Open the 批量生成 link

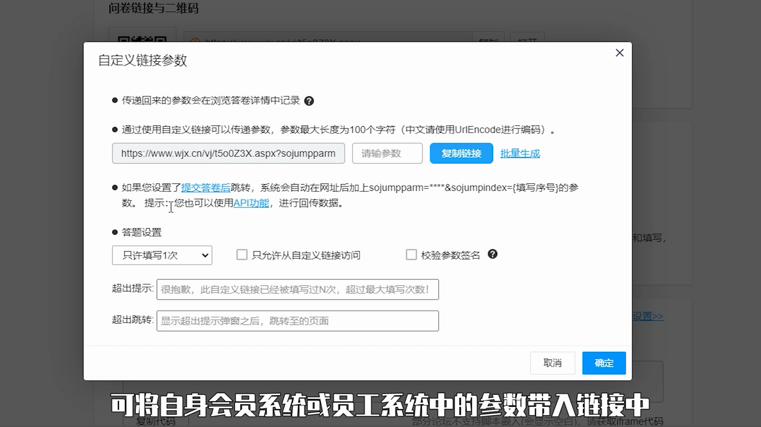tap(520, 153)
